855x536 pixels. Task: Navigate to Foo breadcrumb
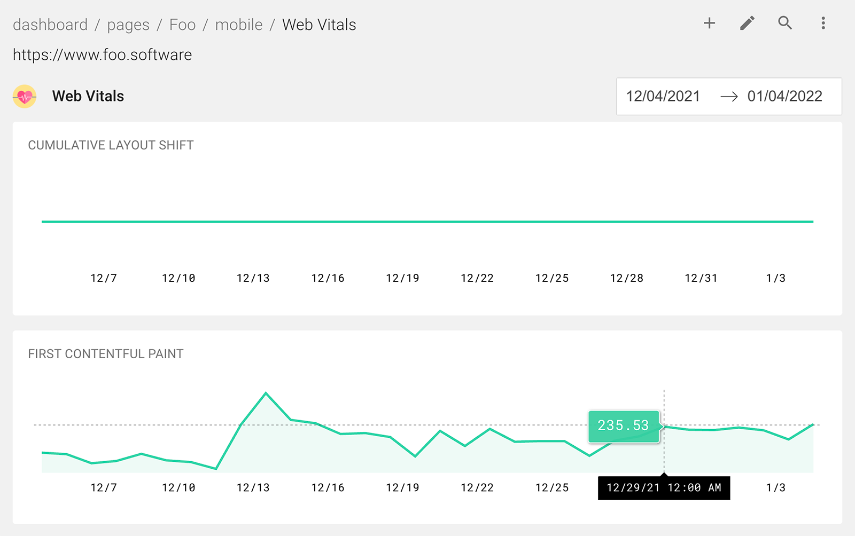point(182,25)
